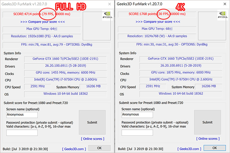The image size is (230, 153).
Task: Click Renderer value in left window
Action: (x=65, y=59)
